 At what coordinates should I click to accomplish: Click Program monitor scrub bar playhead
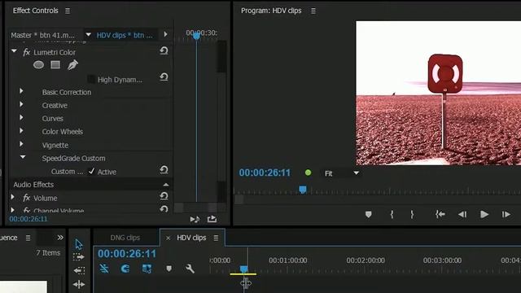tap(302, 190)
